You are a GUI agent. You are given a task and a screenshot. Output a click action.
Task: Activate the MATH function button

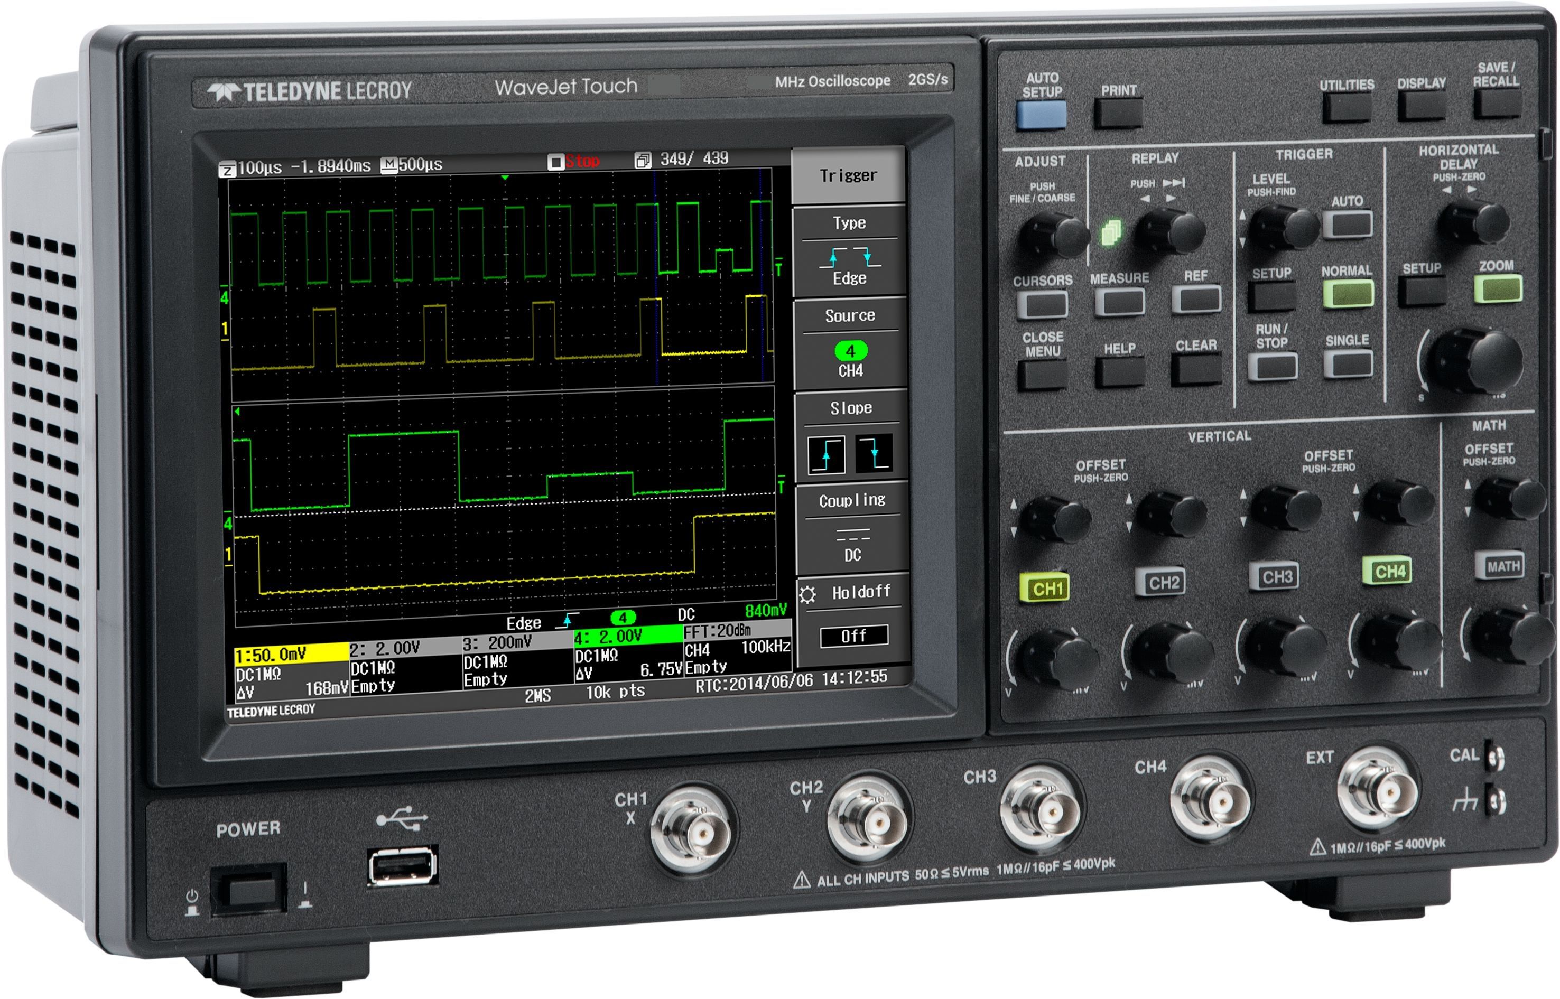pos(1499,565)
